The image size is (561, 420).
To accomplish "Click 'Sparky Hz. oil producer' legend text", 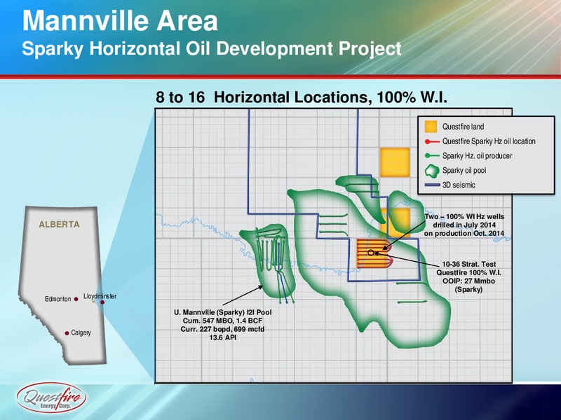I will tap(477, 155).
